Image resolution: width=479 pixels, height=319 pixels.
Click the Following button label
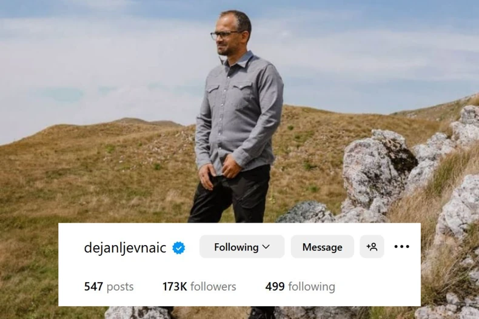236,247
